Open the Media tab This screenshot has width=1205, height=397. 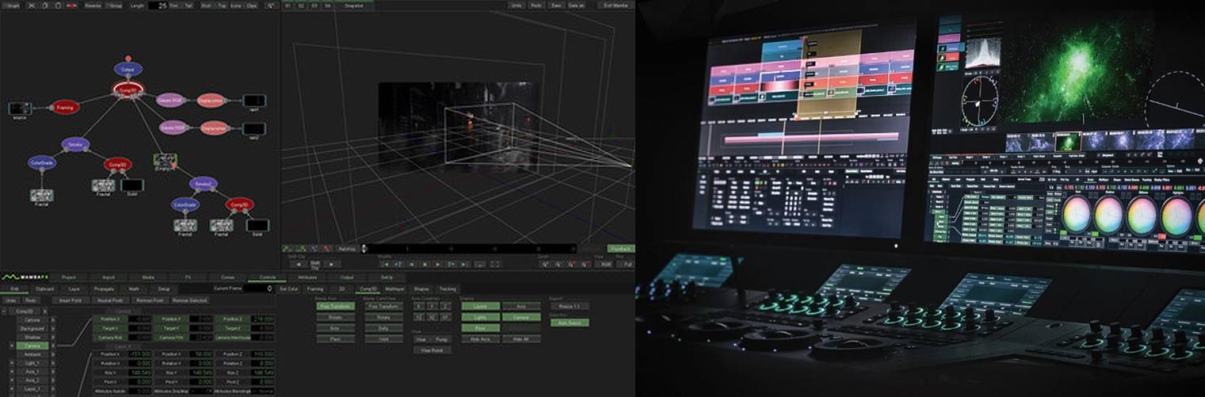pyautogui.click(x=148, y=278)
